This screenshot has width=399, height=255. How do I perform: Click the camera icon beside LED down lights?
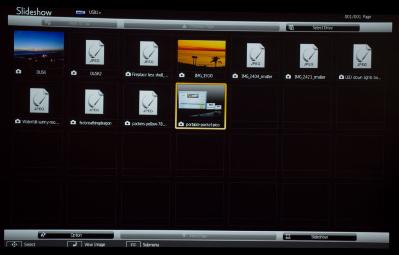342,77
